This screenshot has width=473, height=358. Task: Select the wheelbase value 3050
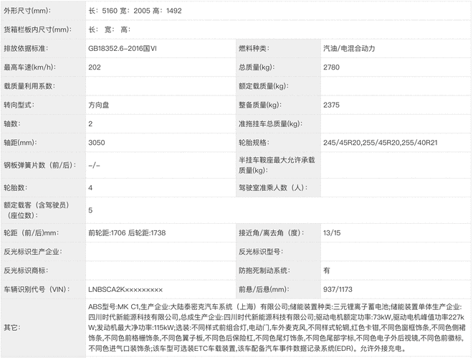[97, 143]
